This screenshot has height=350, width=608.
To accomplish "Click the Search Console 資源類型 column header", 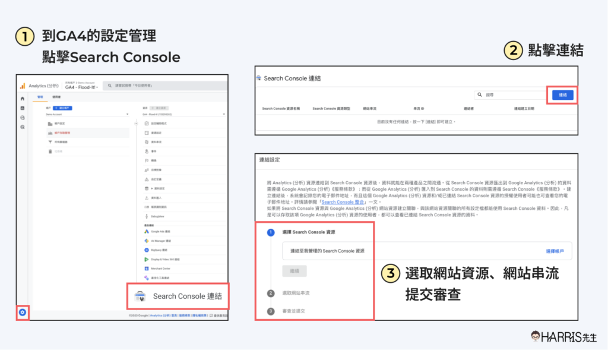I will (x=331, y=109).
